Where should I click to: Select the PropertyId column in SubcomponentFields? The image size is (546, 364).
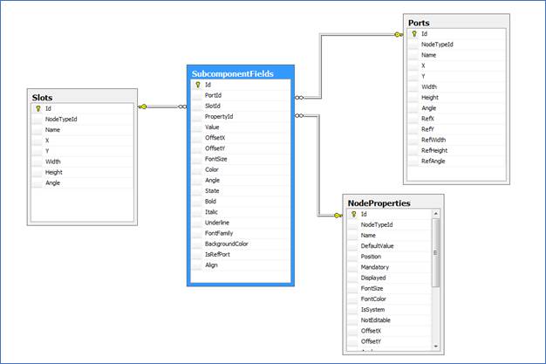pyautogui.click(x=218, y=116)
